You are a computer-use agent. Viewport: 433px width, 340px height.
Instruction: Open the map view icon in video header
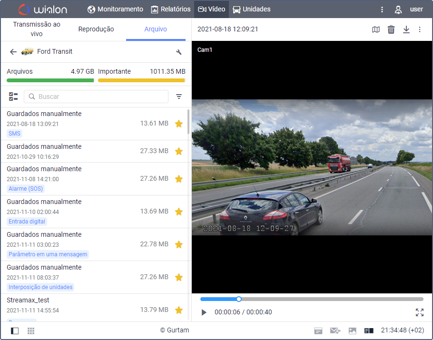tap(376, 29)
